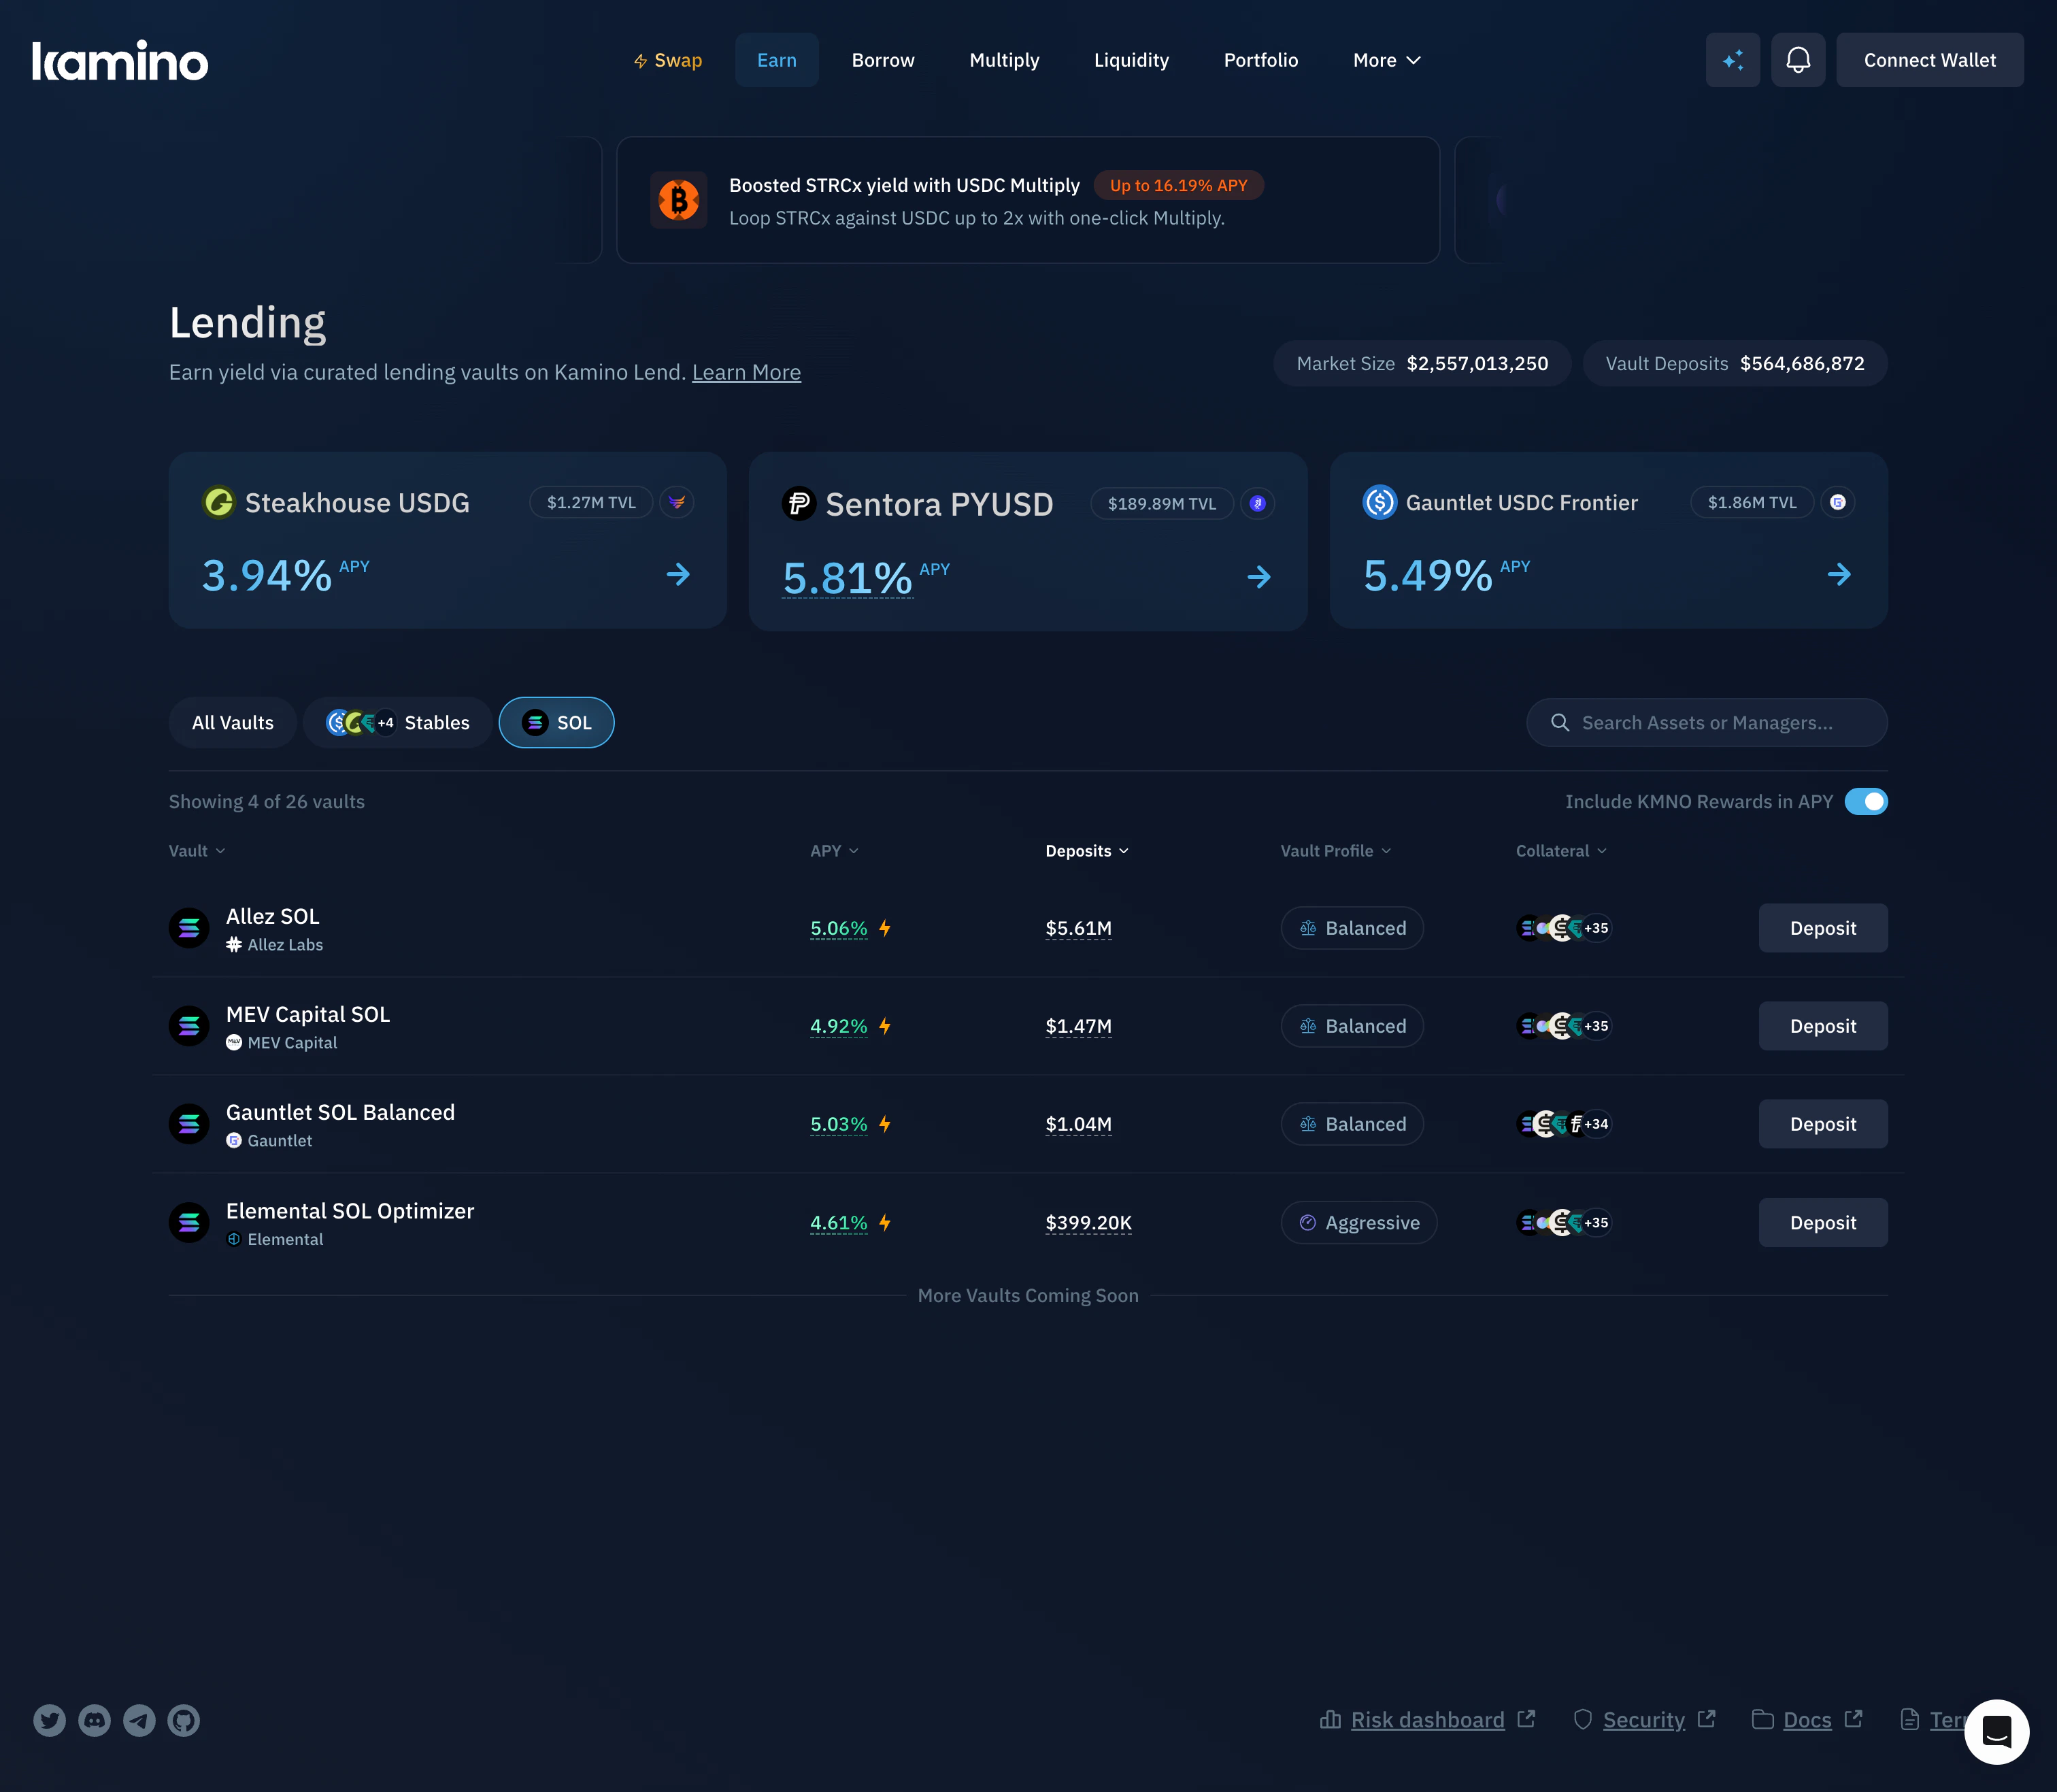2057x1792 pixels.
Task: Click the Kamino logo
Action: [120, 60]
